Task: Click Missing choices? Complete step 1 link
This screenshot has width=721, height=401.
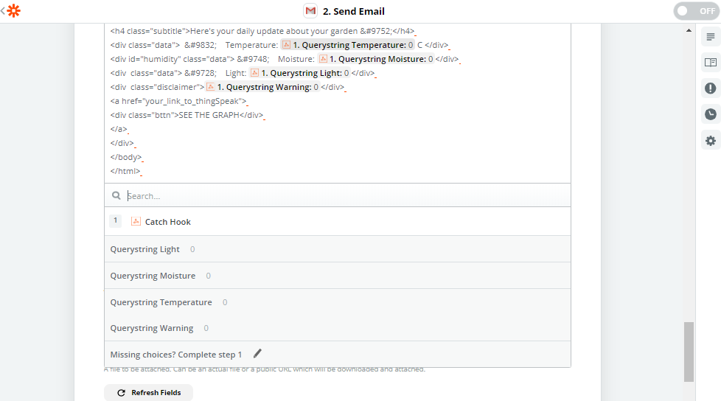Action: 176,355
